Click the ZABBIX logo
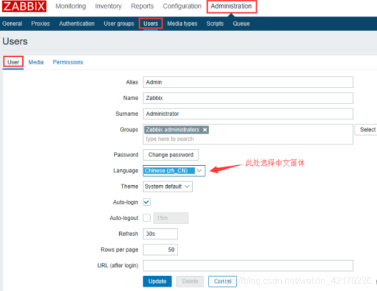Screen dimensions: 377x291 coord(25,6)
